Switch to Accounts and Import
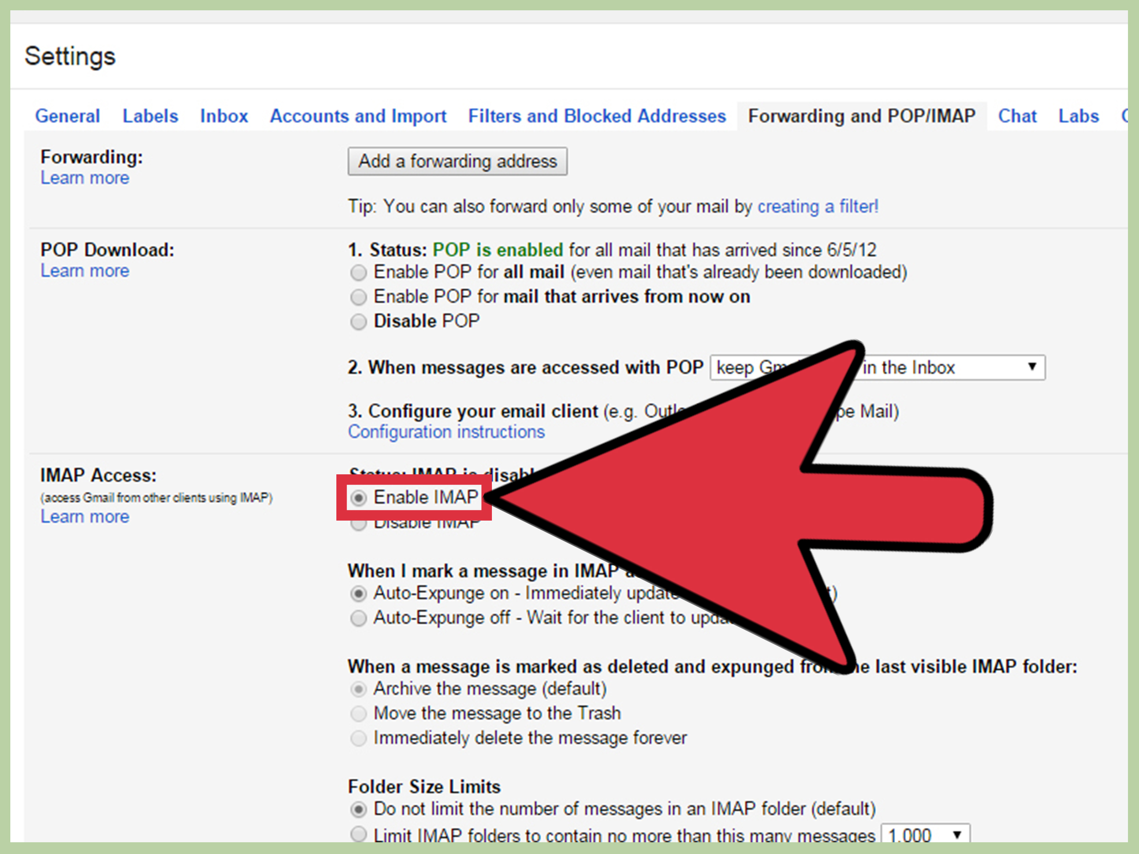Screen dimensions: 1139x854 tap(358, 116)
